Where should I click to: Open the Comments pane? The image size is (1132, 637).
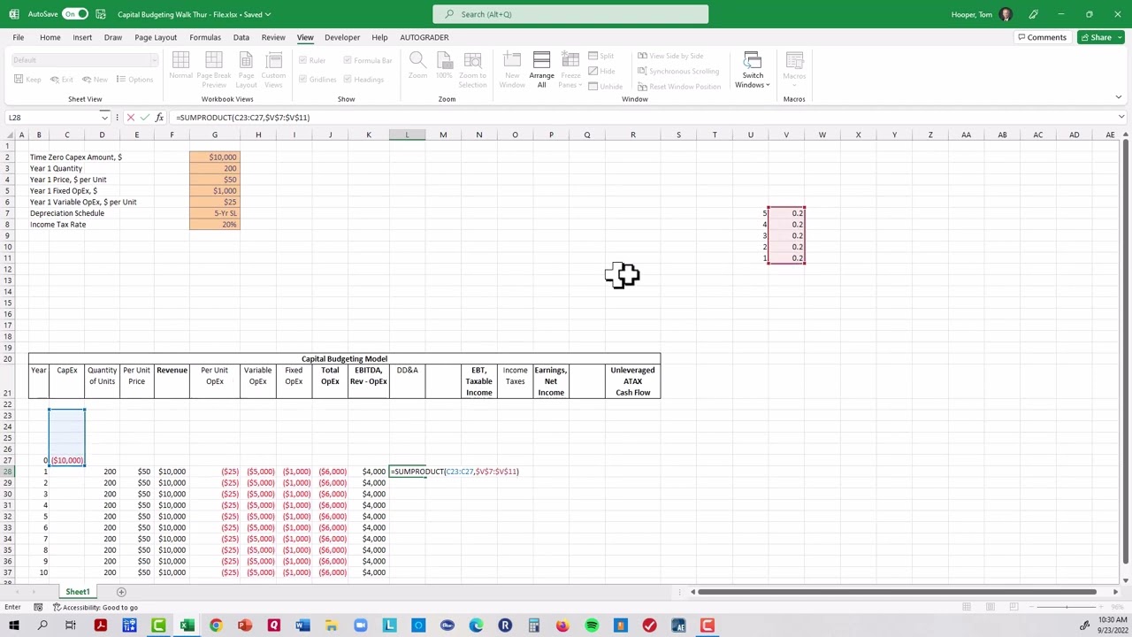[1042, 37]
